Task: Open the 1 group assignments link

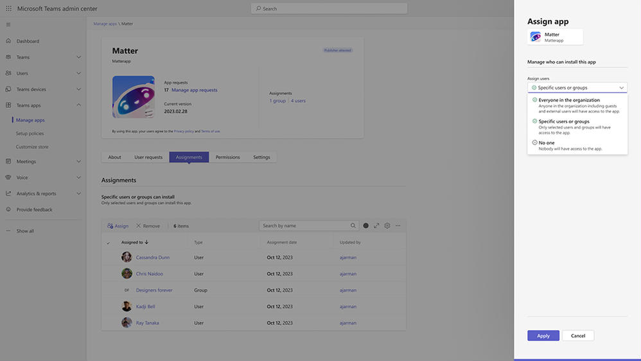Action: pyautogui.click(x=277, y=101)
